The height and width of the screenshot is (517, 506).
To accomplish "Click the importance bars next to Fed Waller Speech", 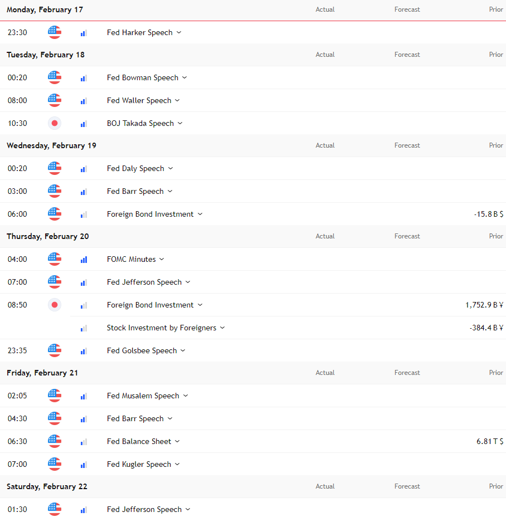I will pos(84,101).
